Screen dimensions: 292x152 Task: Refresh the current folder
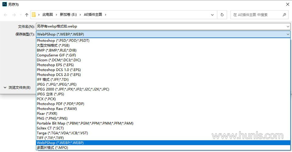[222, 15]
